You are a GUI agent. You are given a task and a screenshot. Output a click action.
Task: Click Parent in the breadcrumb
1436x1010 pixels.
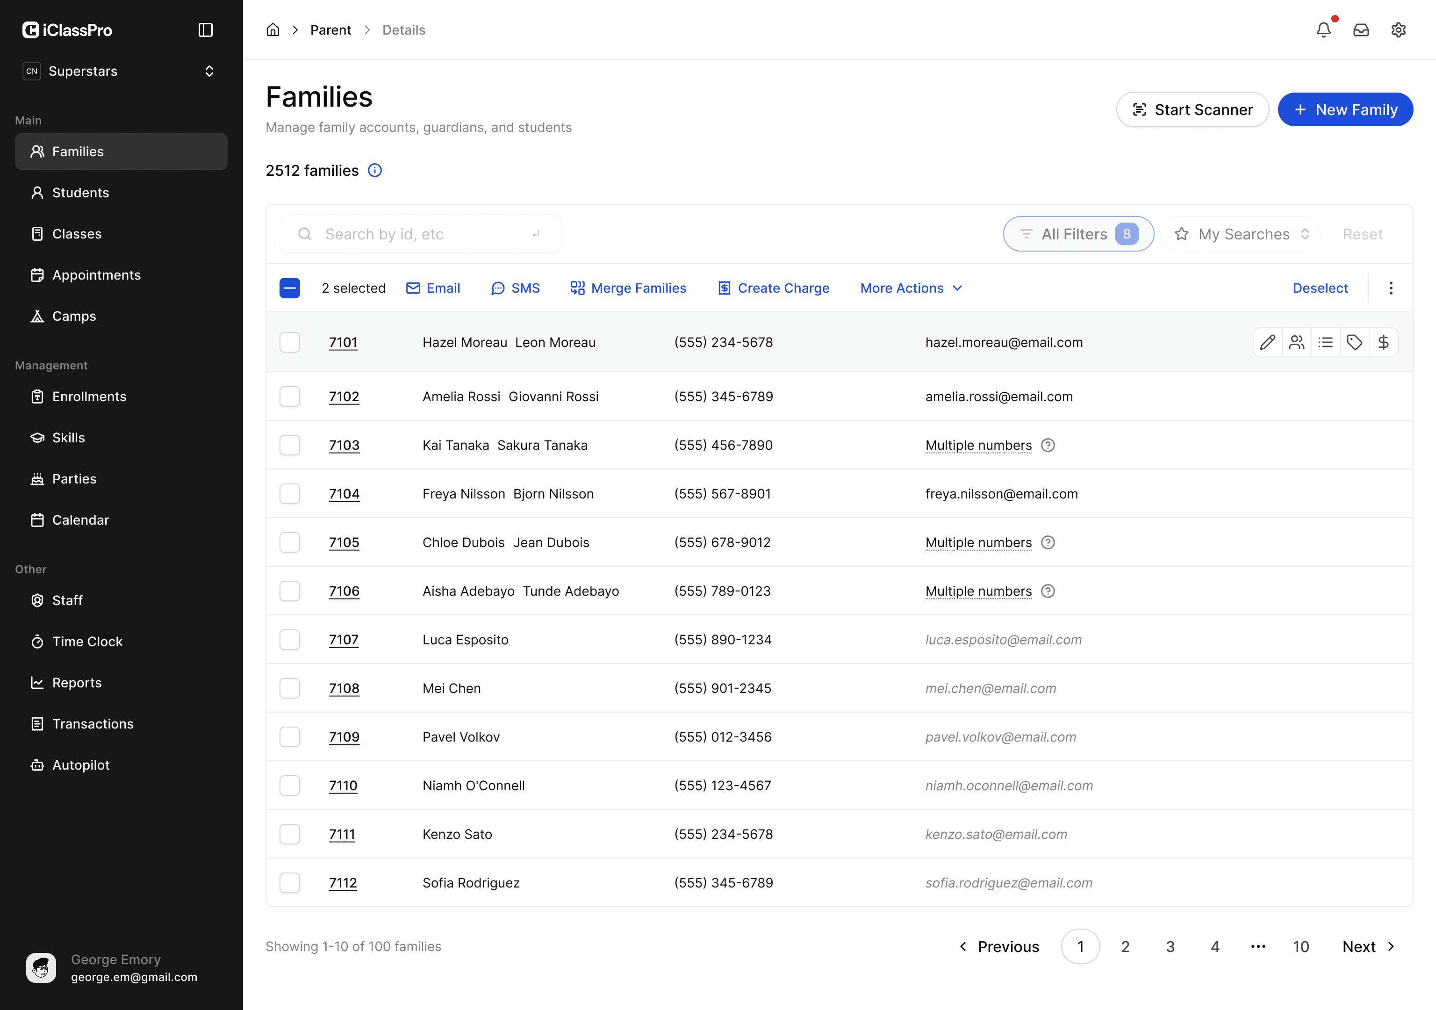coord(330,30)
